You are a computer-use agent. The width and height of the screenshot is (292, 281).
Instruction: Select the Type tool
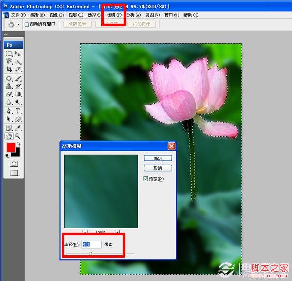click(18, 111)
